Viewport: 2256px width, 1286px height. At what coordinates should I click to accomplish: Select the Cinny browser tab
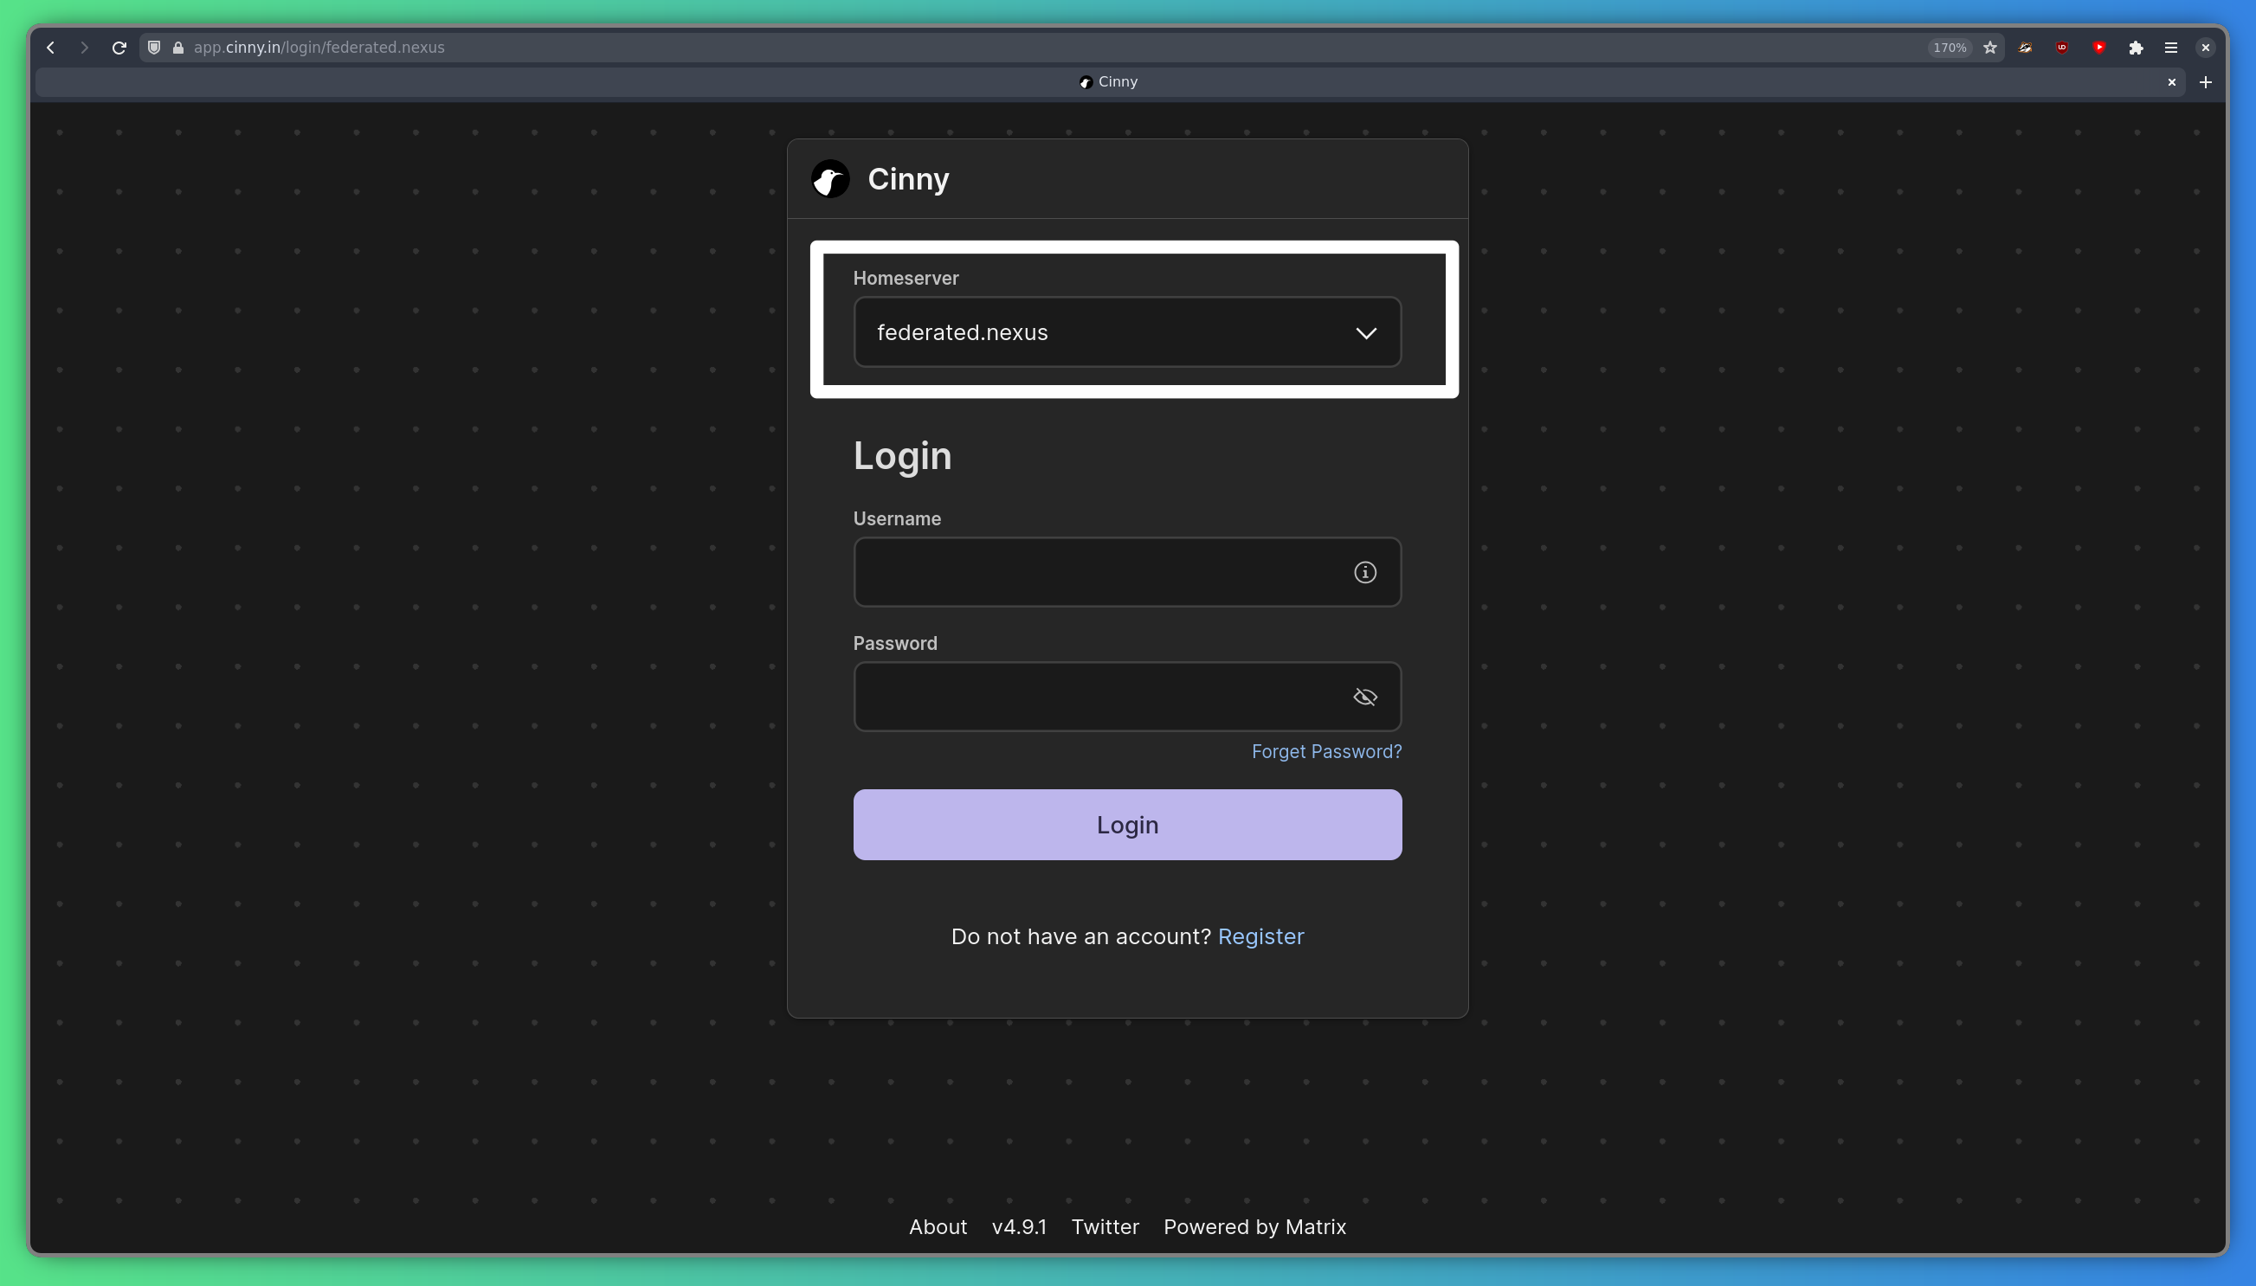coord(1108,81)
